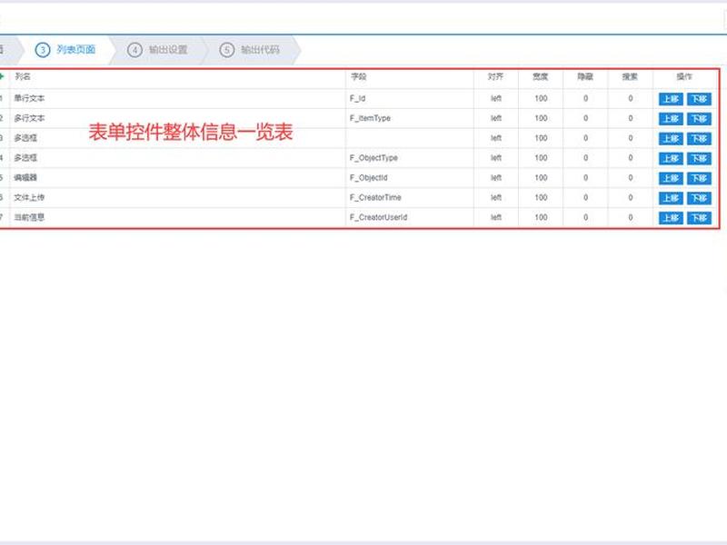Click 隐藏 value 0 in 当前信息 row

(x=585, y=217)
